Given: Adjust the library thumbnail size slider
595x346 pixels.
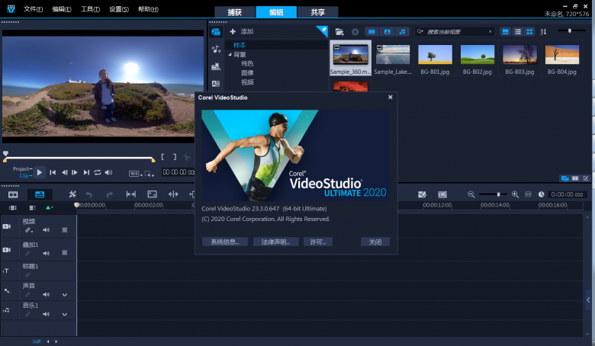Looking at the screenshot, I should (x=569, y=31).
